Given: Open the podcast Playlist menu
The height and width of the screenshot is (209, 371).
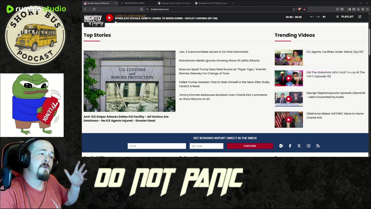Looking at the screenshot, I should pyautogui.click(x=345, y=17).
